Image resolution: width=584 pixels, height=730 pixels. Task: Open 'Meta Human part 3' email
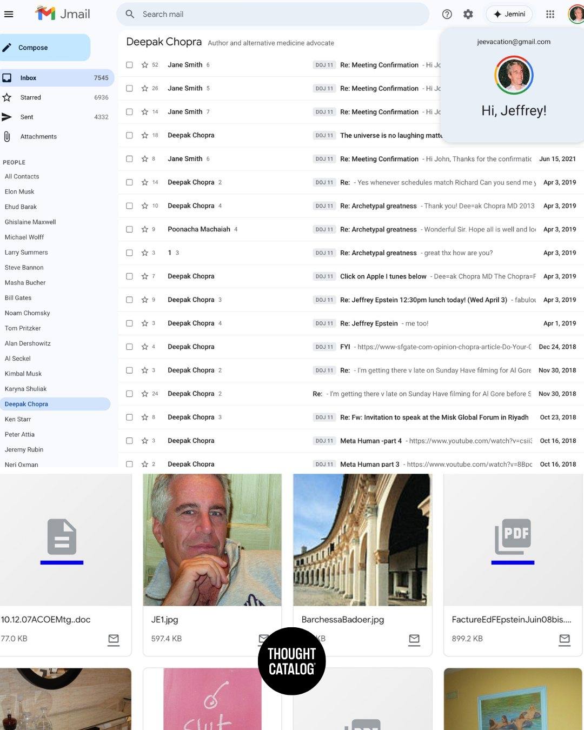[x=351, y=463]
